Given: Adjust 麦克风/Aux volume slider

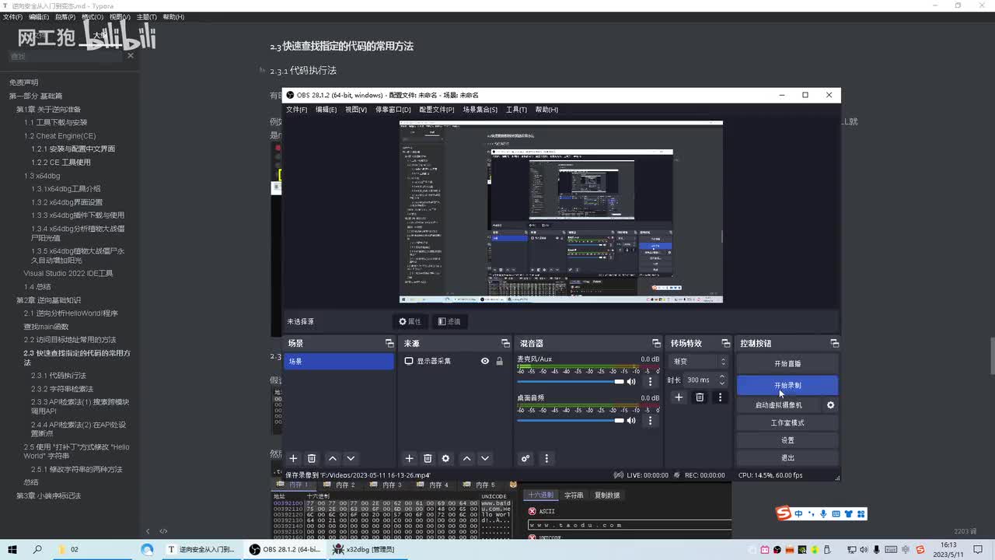Looking at the screenshot, I should pyautogui.click(x=571, y=382).
